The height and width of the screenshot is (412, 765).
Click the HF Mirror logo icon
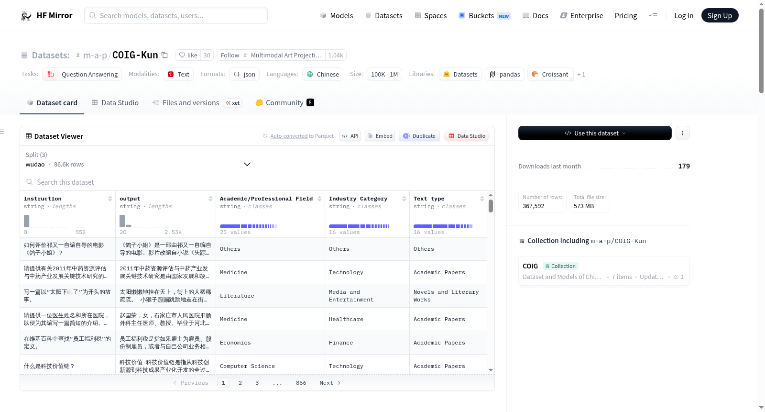pyautogui.click(x=26, y=16)
